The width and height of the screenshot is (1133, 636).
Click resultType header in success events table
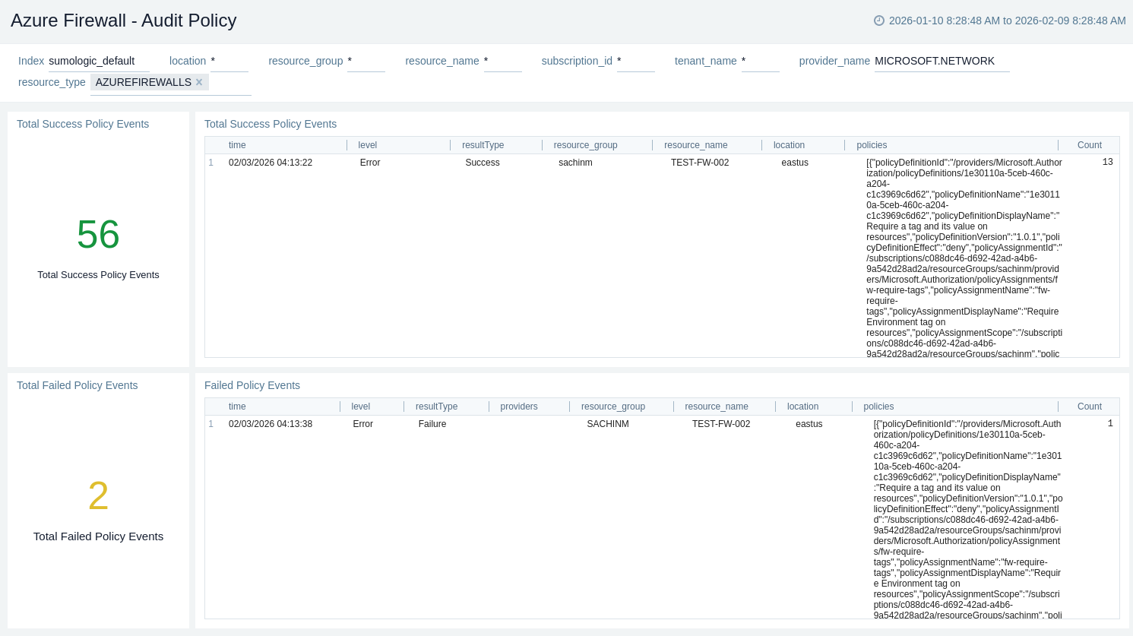pyautogui.click(x=483, y=145)
